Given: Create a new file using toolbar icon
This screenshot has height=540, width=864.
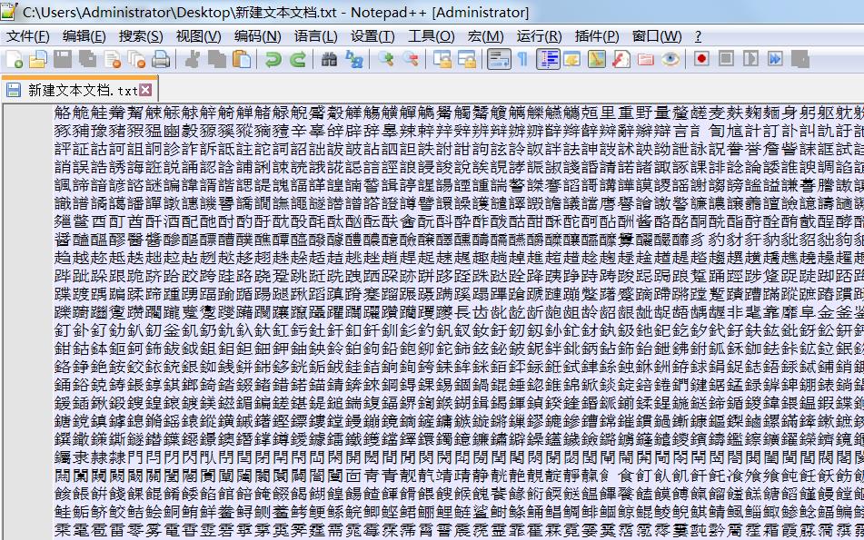Looking at the screenshot, I should pos(12,62).
